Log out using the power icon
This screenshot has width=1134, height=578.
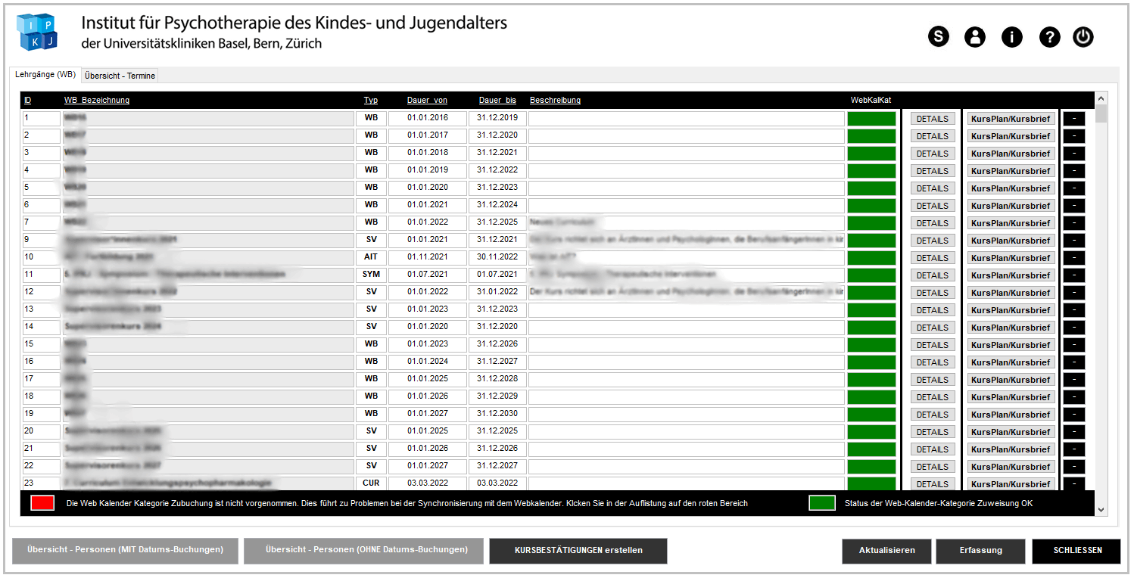pyautogui.click(x=1083, y=36)
